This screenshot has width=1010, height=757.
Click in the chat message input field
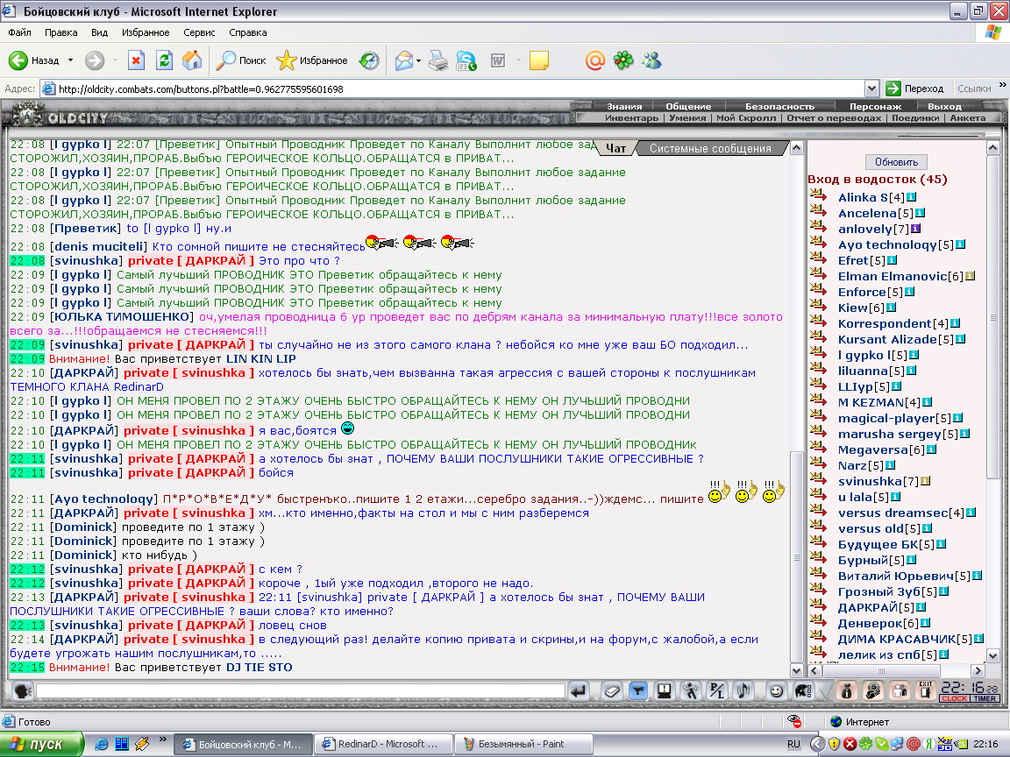(x=301, y=690)
